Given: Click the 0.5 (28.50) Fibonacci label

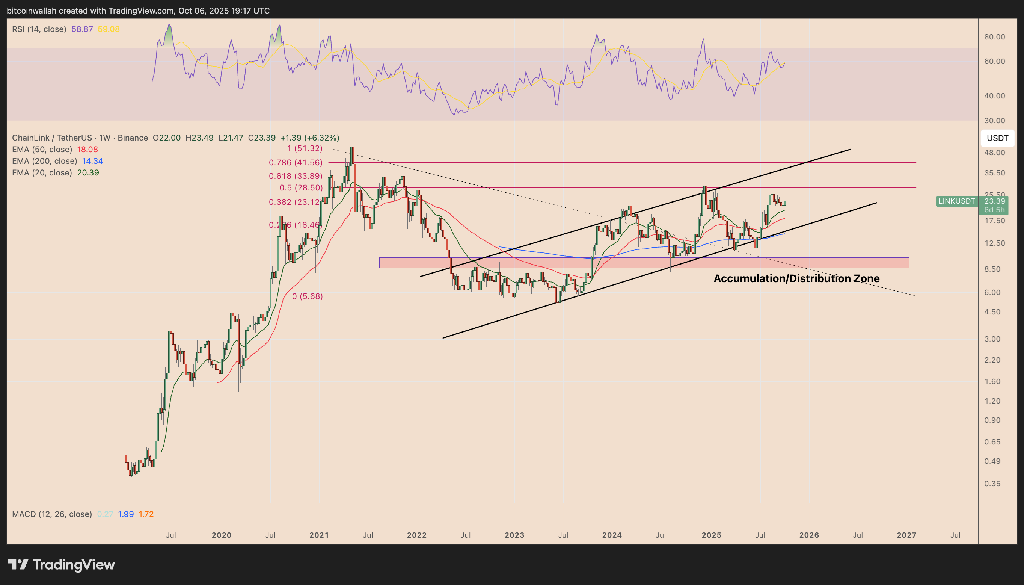Looking at the screenshot, I should point(301,188).
